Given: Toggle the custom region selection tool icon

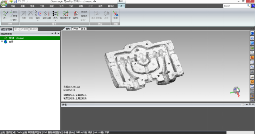Looking at the screenshot, I should click(x=252, y=87).
